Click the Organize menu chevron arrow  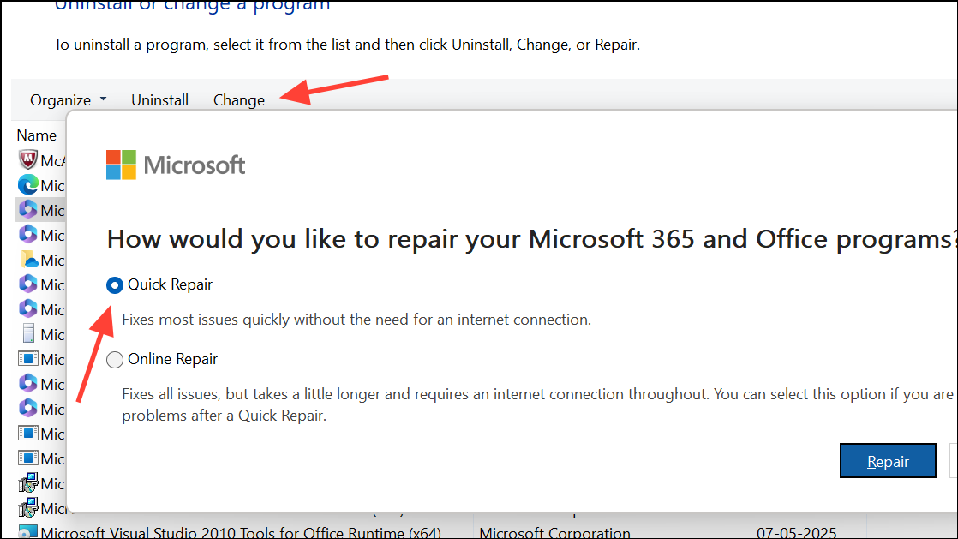coord(103,99)
